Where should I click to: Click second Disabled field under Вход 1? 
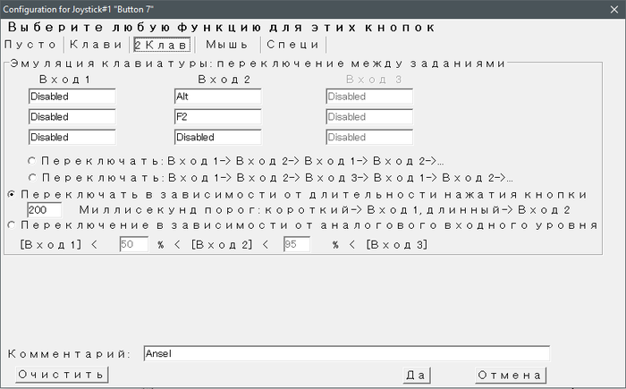click(72, 117)
